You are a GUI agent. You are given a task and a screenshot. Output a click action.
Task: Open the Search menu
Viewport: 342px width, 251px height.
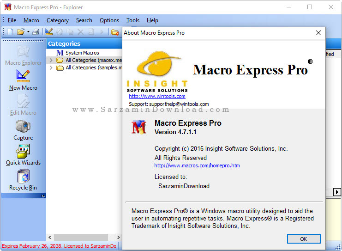click(x=84, y=20)
